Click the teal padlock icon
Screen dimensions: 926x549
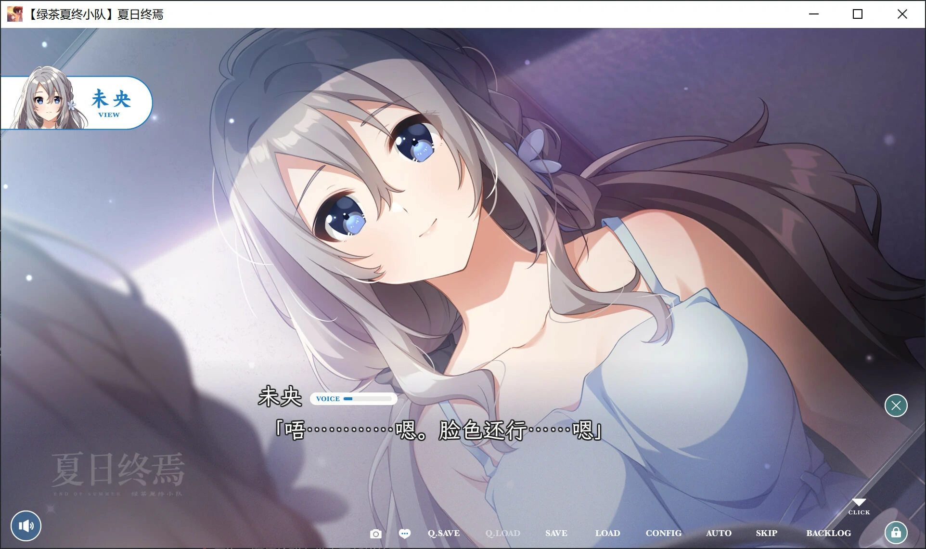coord(896,533)
